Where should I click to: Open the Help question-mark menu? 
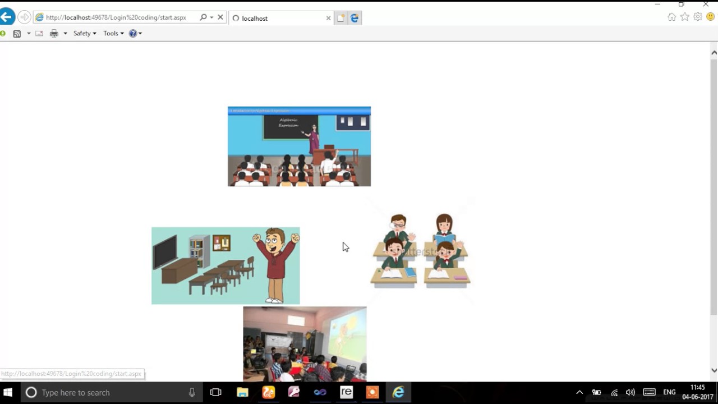click(135, 34)
